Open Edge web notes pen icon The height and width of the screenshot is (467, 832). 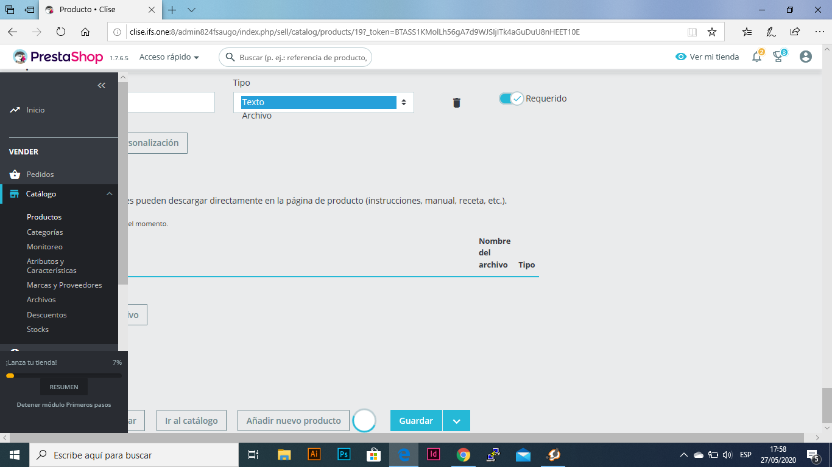click(771, 32)
